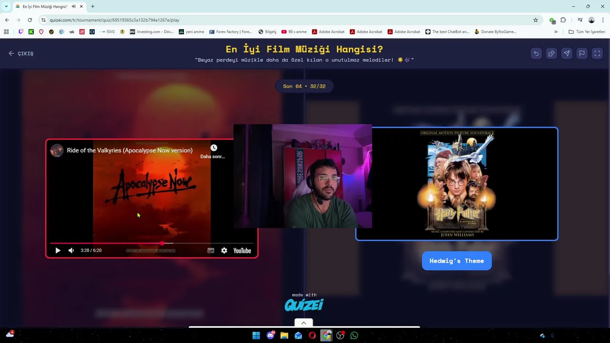
Task: Open the yeni anime bookmark
Action: point(192,32)
